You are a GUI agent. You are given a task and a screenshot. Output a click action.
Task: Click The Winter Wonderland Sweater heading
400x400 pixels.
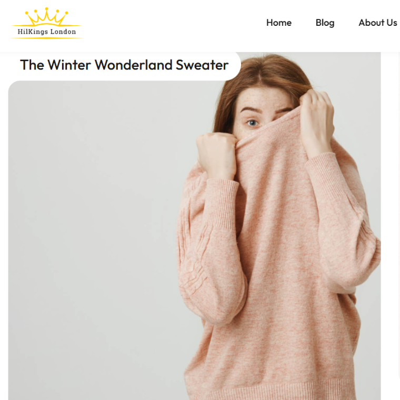click(x=124, y=65)
